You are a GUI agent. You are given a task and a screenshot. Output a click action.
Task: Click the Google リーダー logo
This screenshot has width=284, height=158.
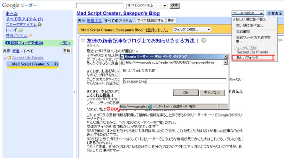[19, 5]
